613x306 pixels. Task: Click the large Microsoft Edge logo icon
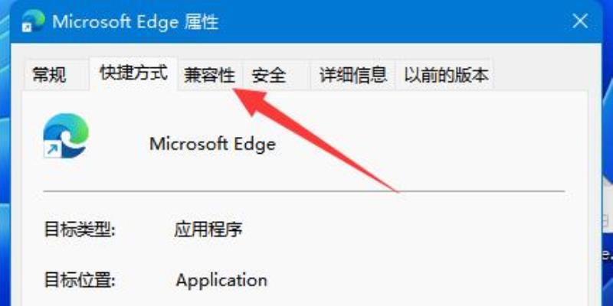[x=66, y=136]
